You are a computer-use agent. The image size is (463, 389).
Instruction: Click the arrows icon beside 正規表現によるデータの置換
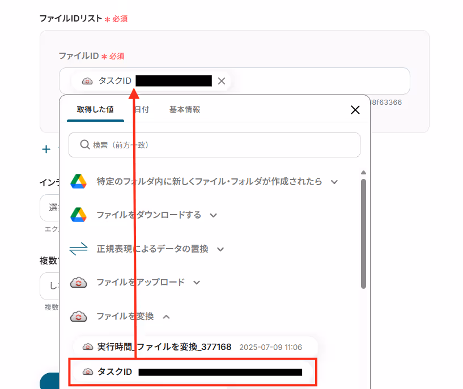tap(78, 249)
